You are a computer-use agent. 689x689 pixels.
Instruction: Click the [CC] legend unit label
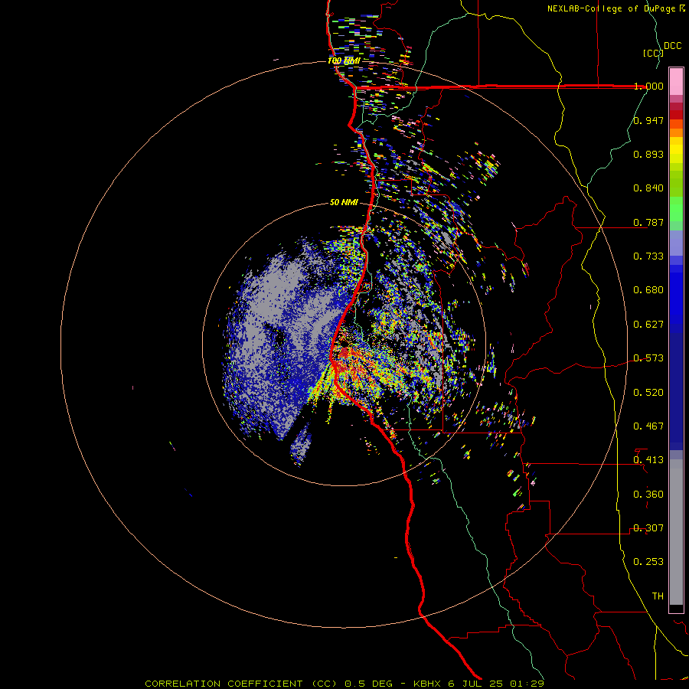[x=653, y=53]
